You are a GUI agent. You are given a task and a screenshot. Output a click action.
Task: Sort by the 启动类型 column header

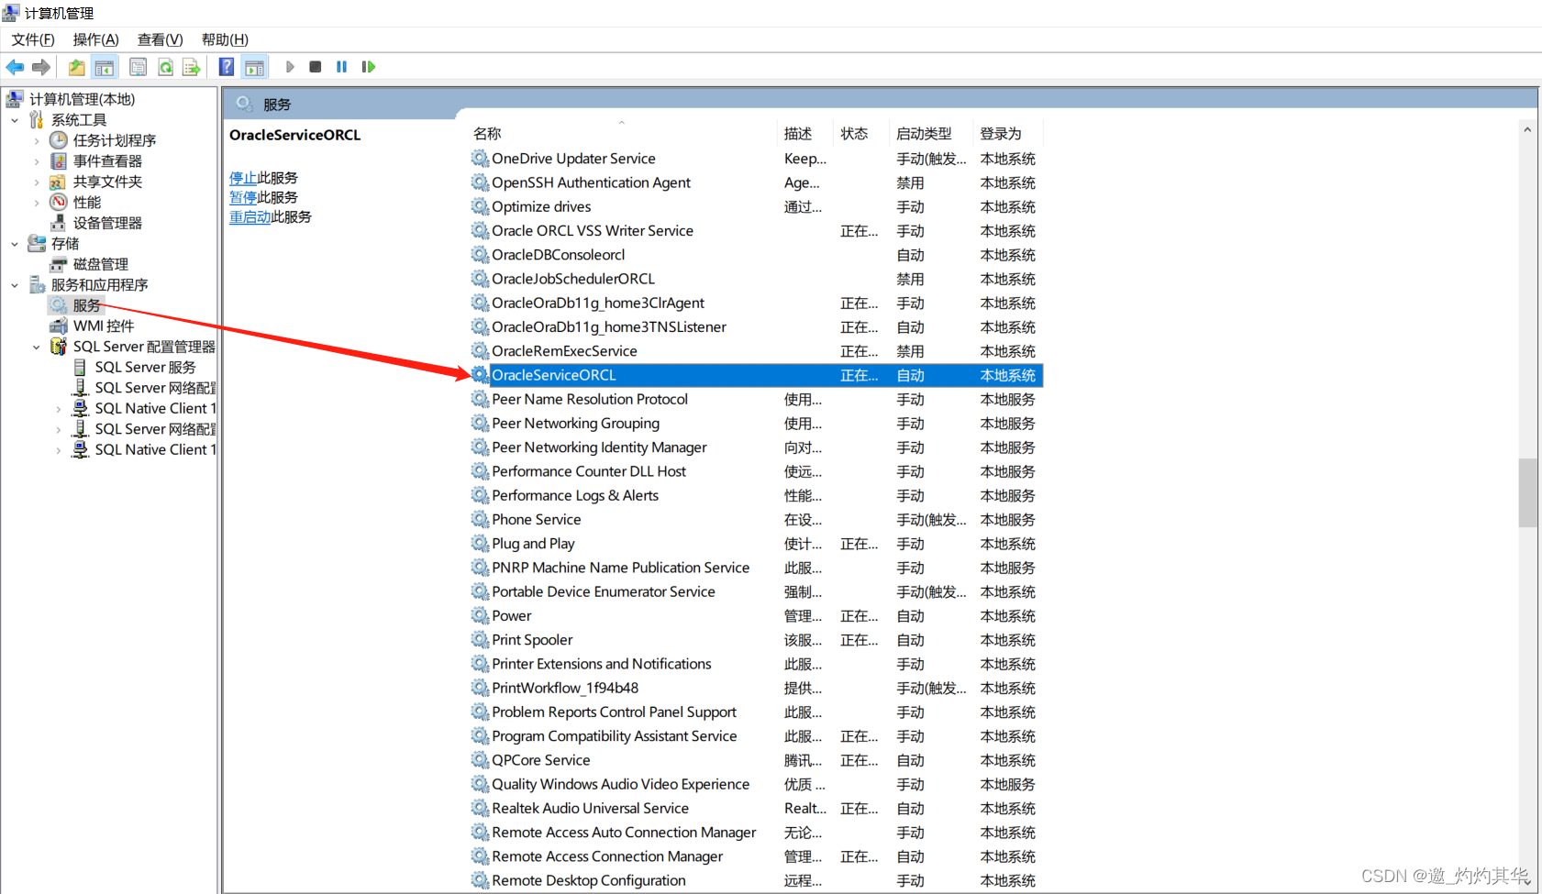coord(930,134)
